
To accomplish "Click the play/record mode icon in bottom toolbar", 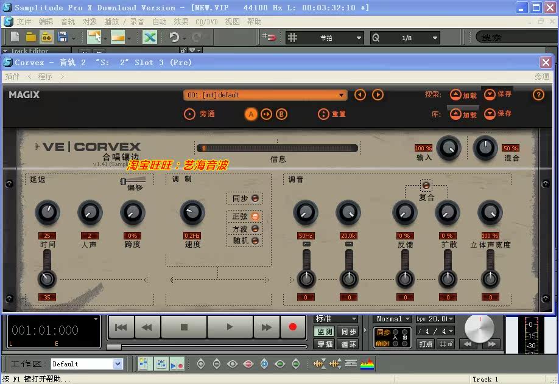I will [x=177, y=364].
